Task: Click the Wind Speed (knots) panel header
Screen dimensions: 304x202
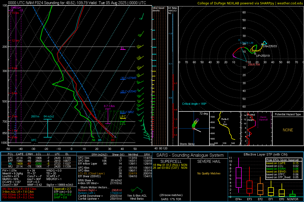Action: 158,9
